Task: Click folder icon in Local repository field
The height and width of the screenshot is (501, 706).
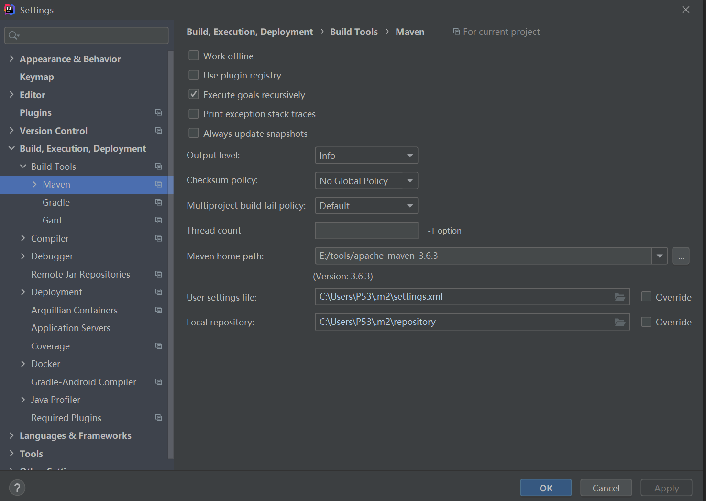Action: (x=619, y=322)
